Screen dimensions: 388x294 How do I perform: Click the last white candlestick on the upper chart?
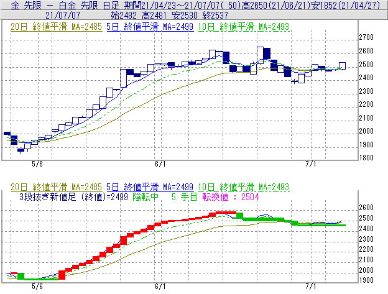pos(342,66)
